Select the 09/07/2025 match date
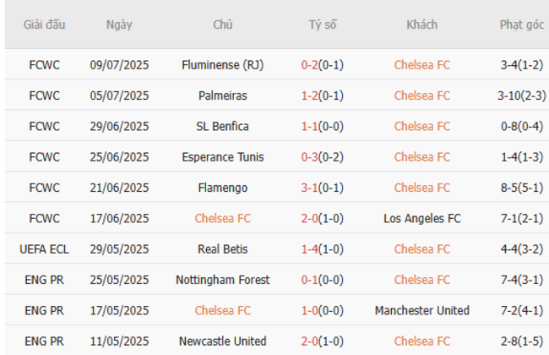The height and width of the screenshot is (355, 549). tap(119, 65)
